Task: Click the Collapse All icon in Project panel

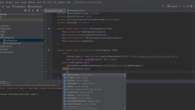Action: [x=33, y=10]
